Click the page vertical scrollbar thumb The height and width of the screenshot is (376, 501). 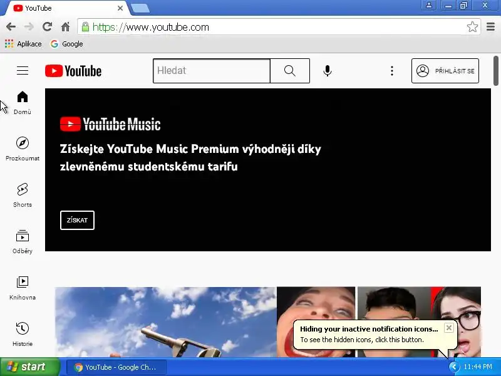tap(496, 71)
